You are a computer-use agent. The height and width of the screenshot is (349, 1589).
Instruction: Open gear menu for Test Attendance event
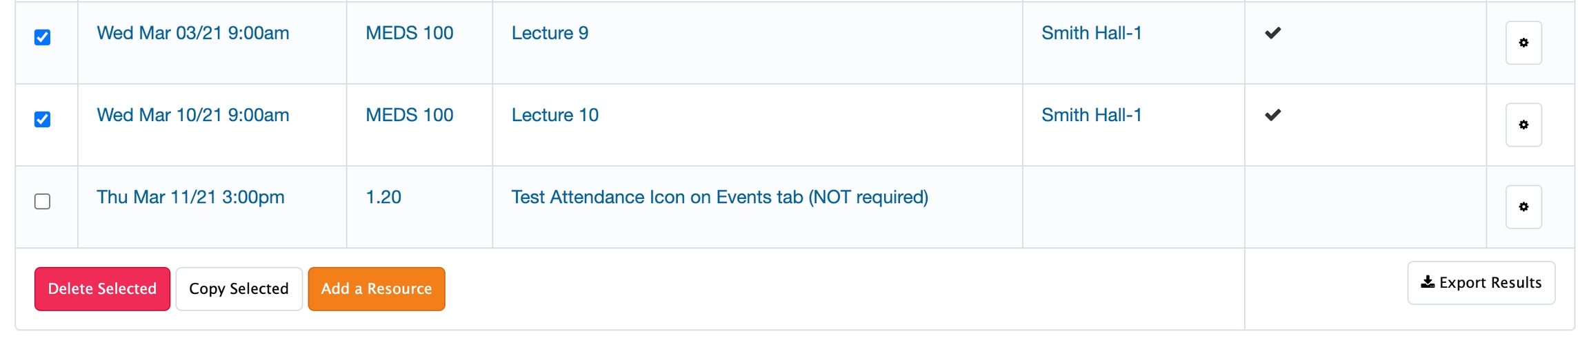pyautogui.click(x=1523, y=207)
